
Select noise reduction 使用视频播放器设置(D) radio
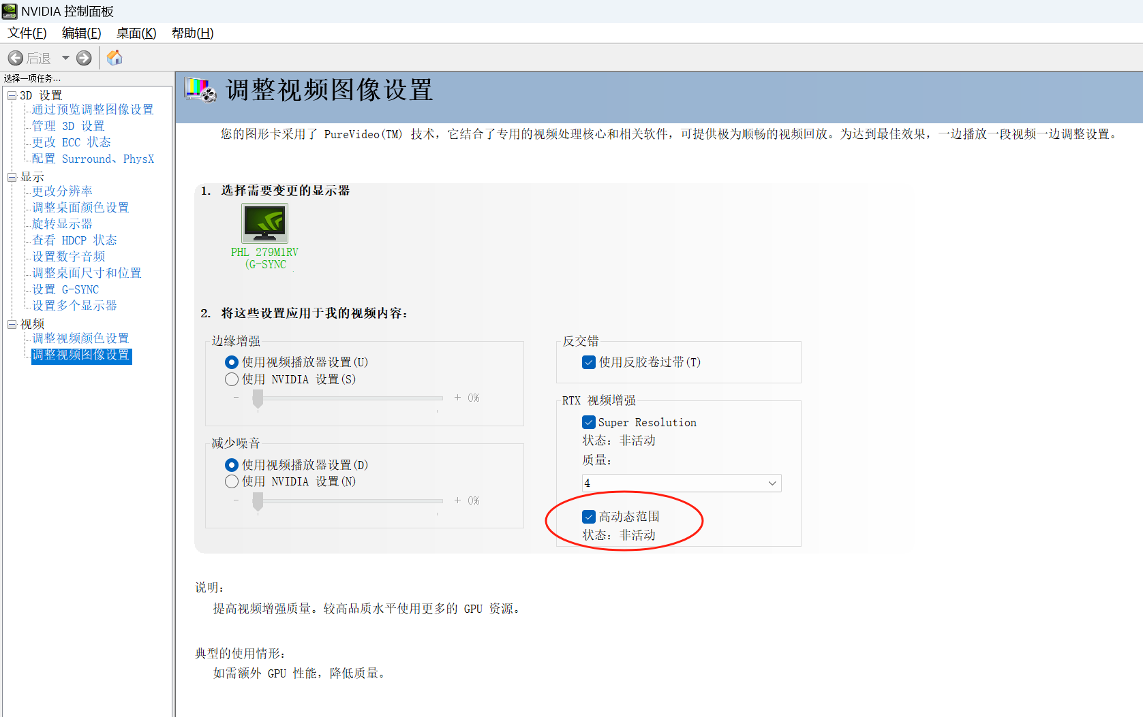(232, 465)
